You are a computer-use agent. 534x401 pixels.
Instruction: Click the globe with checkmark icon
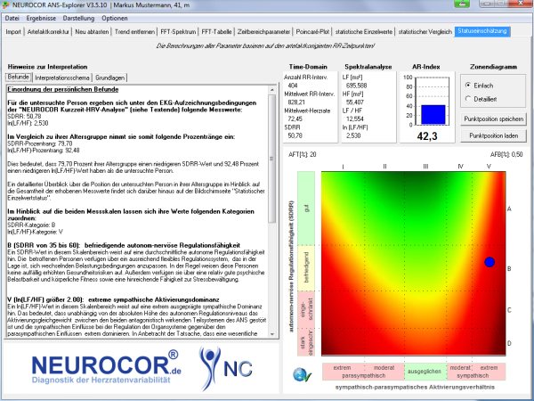[x=302, y=374]
